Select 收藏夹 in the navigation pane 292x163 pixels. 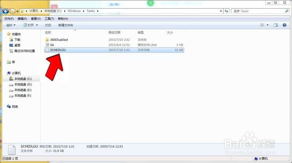pos(16,34)
